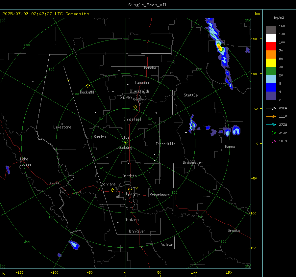Click the Sylvan label
The image size is (296, 277).
pyautogui.click(x=126, y=97)
